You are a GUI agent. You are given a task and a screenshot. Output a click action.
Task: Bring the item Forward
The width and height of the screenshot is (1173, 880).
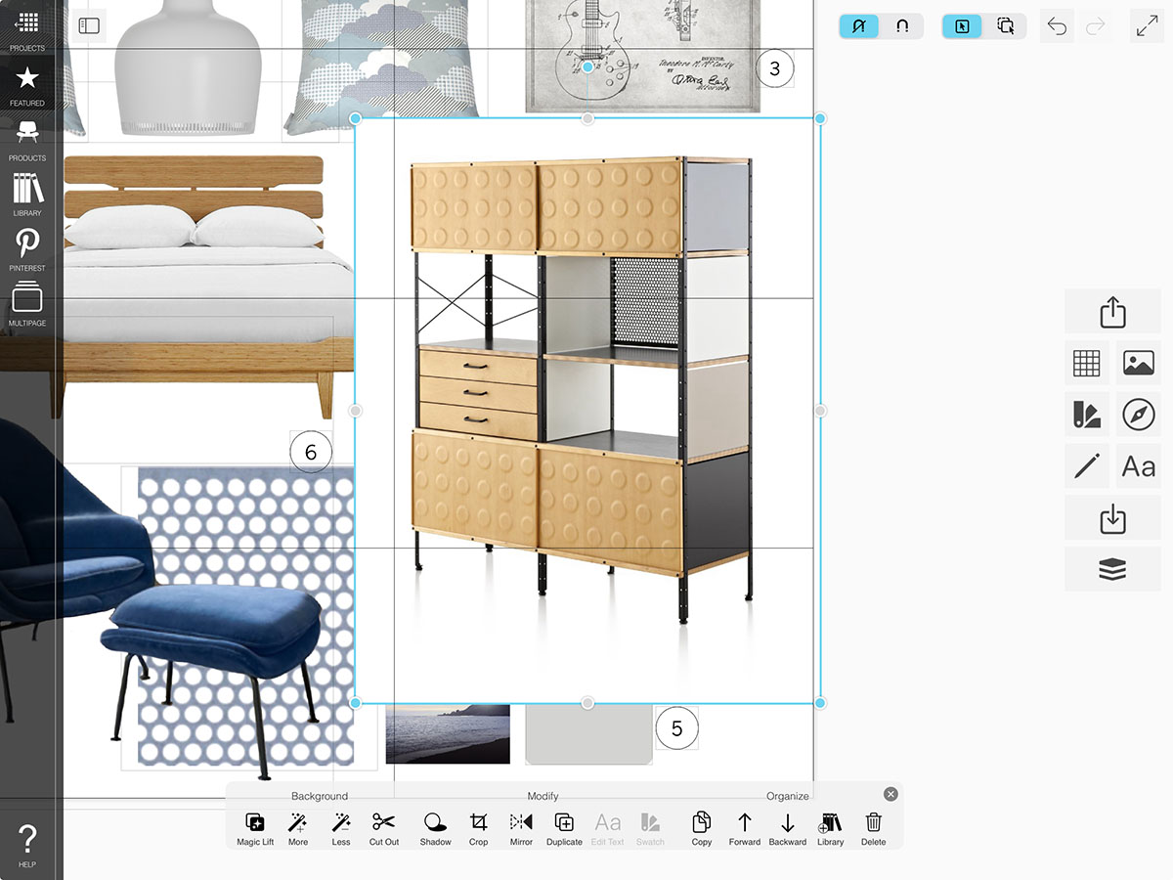point(744,827)
